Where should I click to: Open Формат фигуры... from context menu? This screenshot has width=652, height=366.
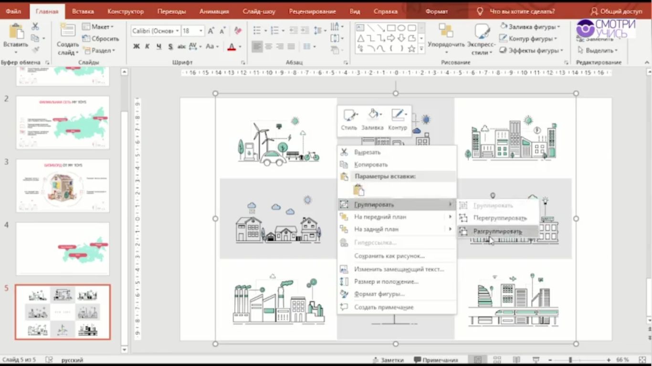397,294
